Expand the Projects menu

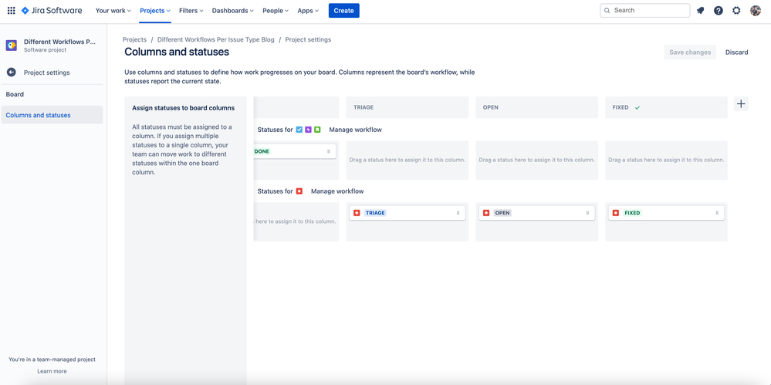pyautogui.click(x=155, y=10)
